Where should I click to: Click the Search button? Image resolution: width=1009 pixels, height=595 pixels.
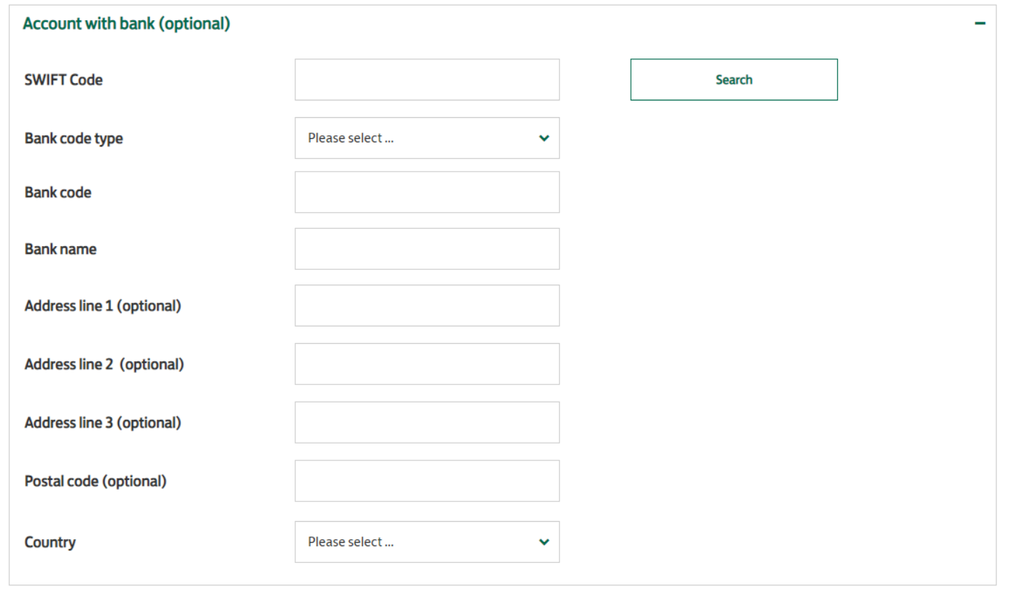(734, 80)
